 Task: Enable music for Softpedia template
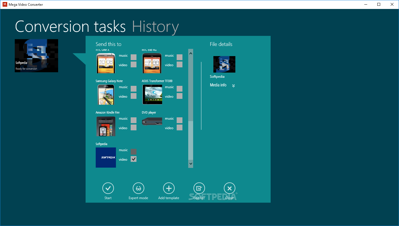[x=134, y=152]
